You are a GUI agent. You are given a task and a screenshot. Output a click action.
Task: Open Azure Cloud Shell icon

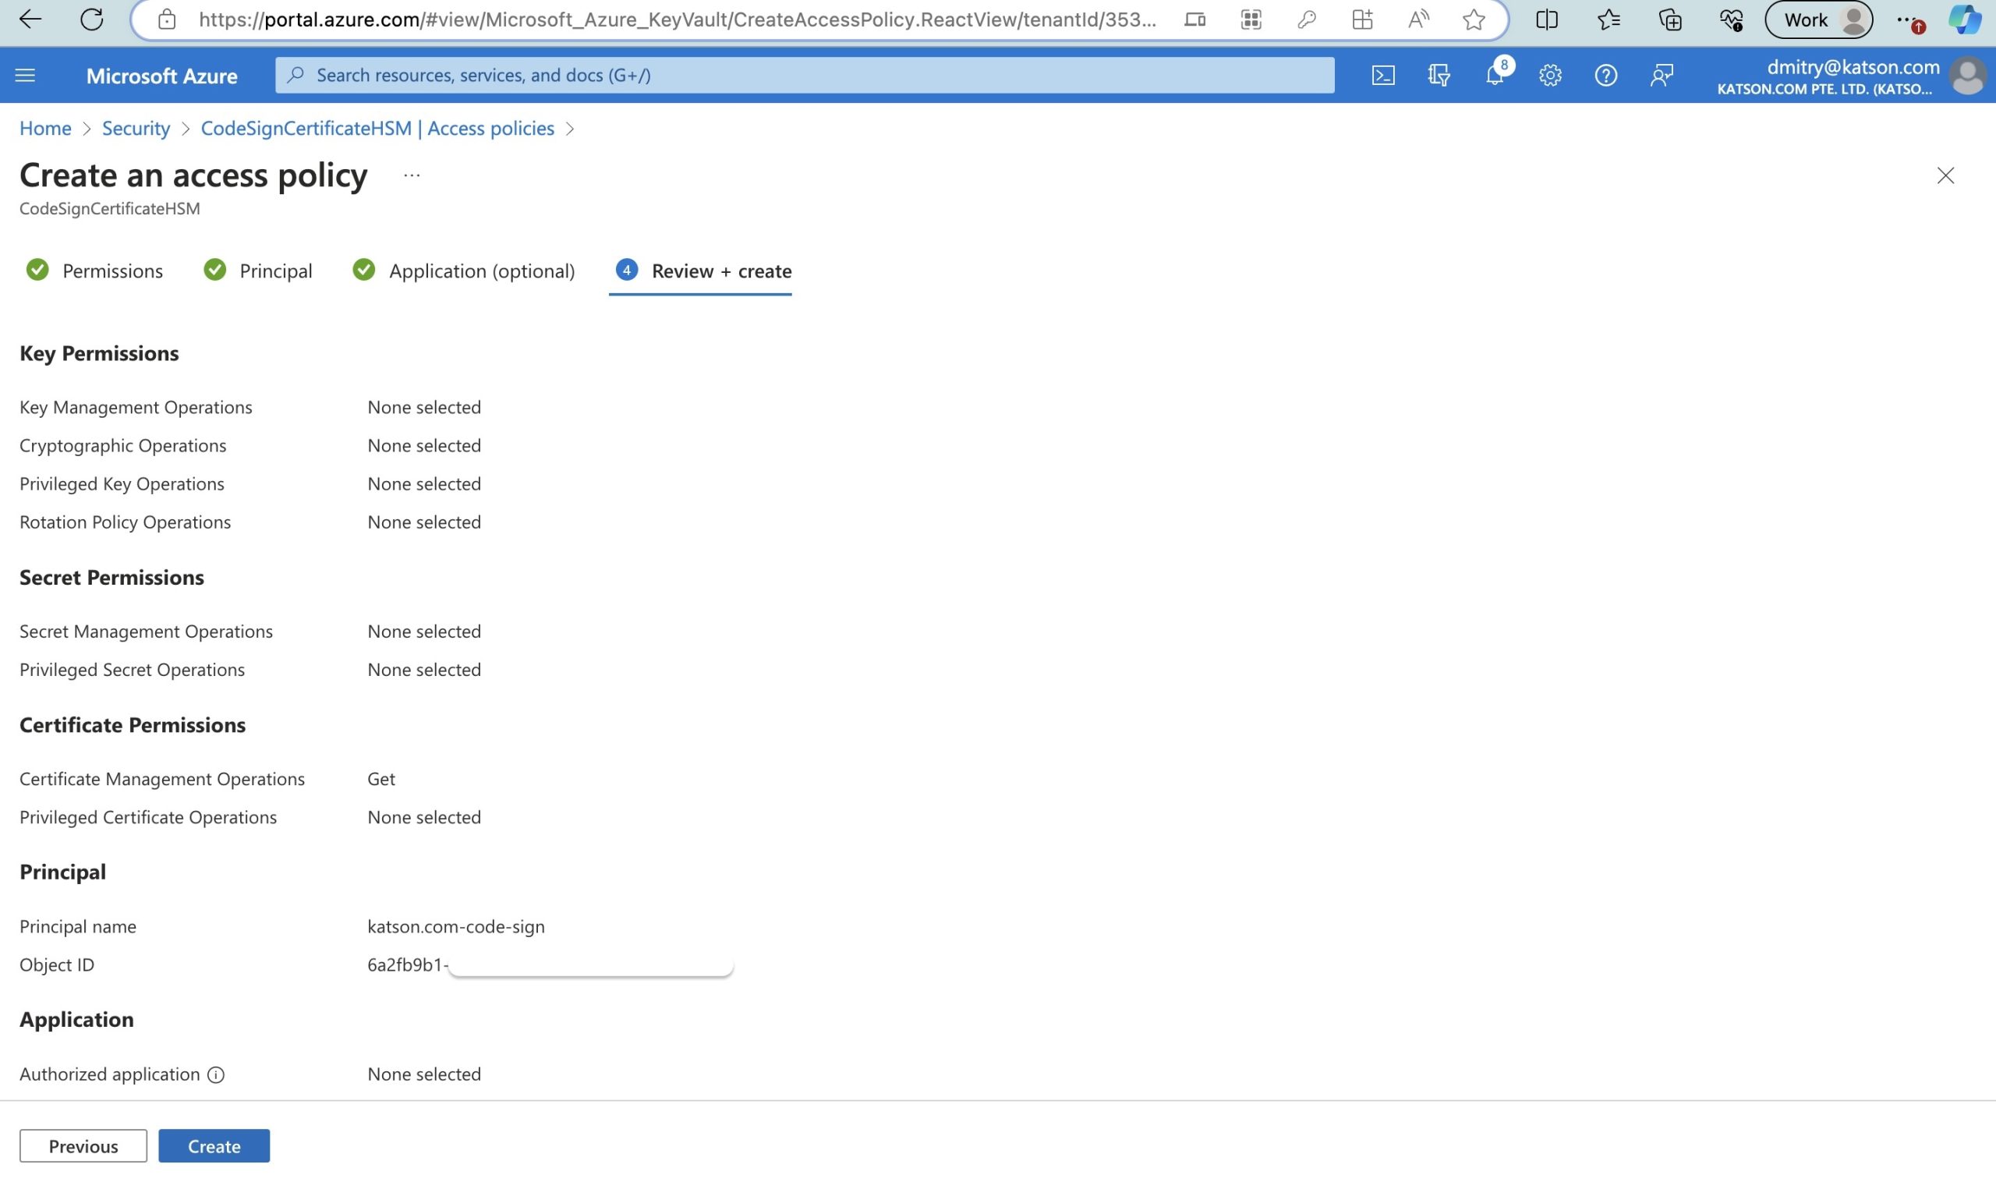(x=1383, y=76)
